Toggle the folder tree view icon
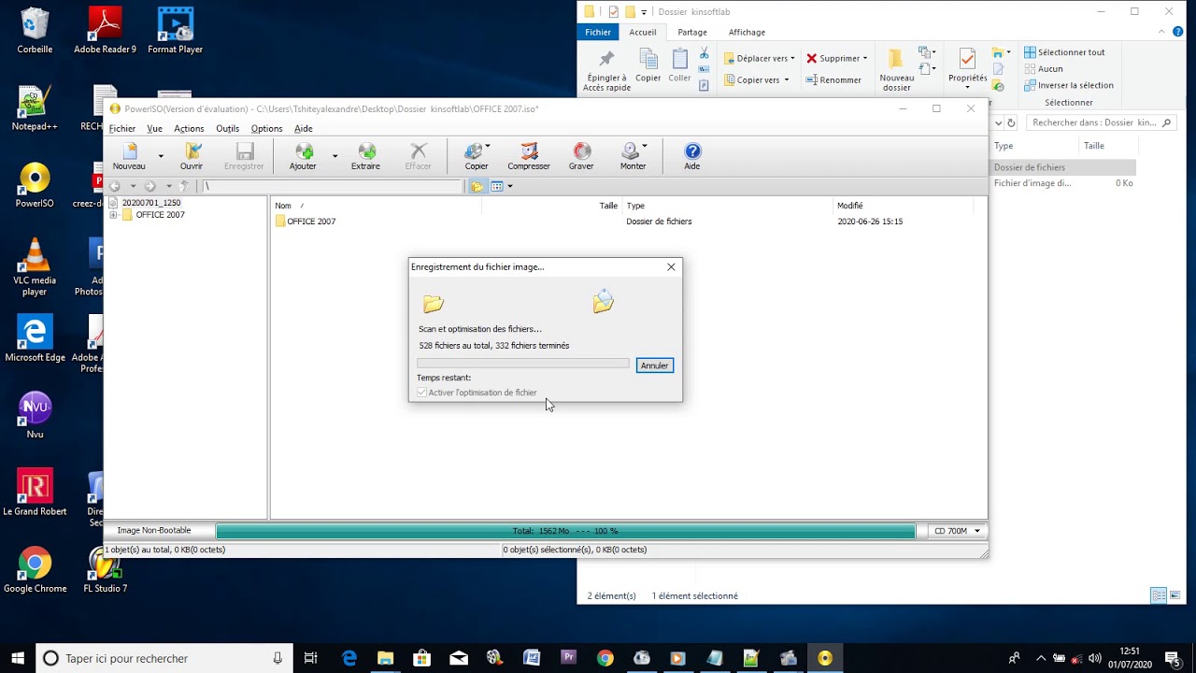 coord(477,186)
